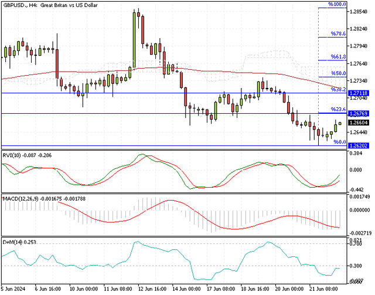Screen dimensions: 375x295
Task: Select the %23.6 Fibonacci level label
Action: (x=339, y=110)
